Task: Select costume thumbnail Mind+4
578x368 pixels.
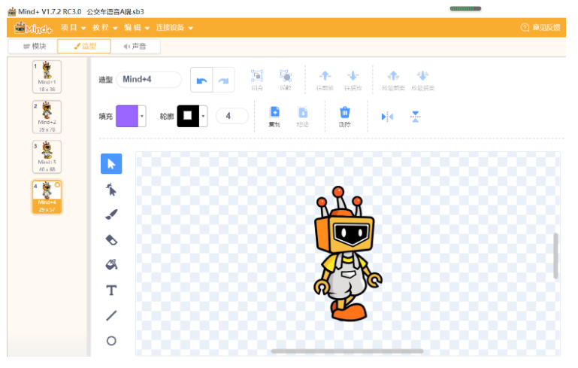Action: point(47,196)
